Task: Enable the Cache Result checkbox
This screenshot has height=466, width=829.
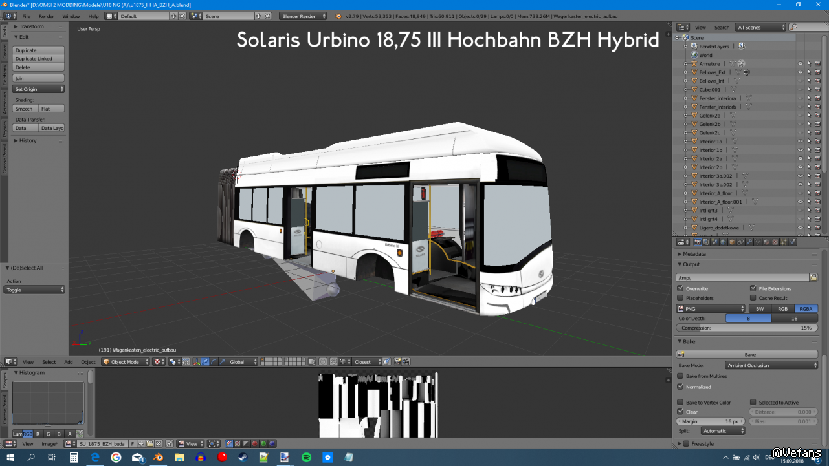Action: (753, 298)
